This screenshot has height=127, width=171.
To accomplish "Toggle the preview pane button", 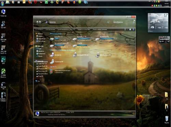I will click(130, 30).
